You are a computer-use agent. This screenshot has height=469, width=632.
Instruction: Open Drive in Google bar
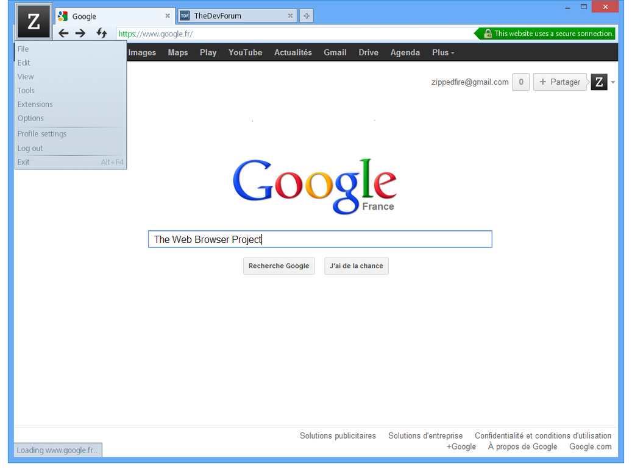[368, 52]
